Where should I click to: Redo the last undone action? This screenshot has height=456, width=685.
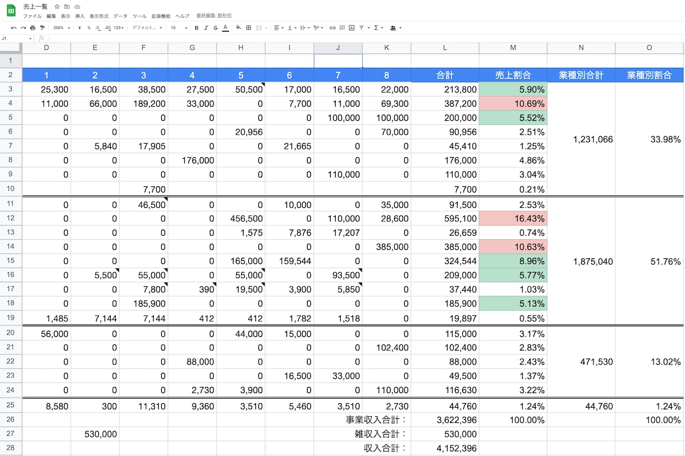(x=23, y=28)
